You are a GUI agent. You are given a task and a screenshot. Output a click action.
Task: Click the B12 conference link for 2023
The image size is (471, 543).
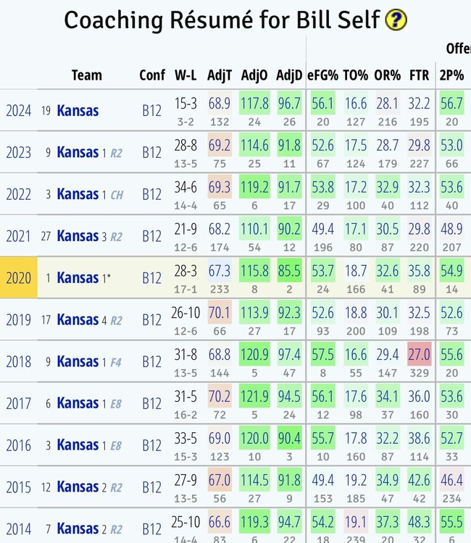(151, 153)
